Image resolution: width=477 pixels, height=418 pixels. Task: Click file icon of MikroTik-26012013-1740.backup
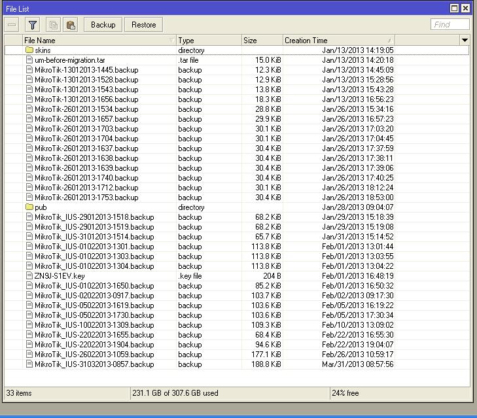(29, 177)
